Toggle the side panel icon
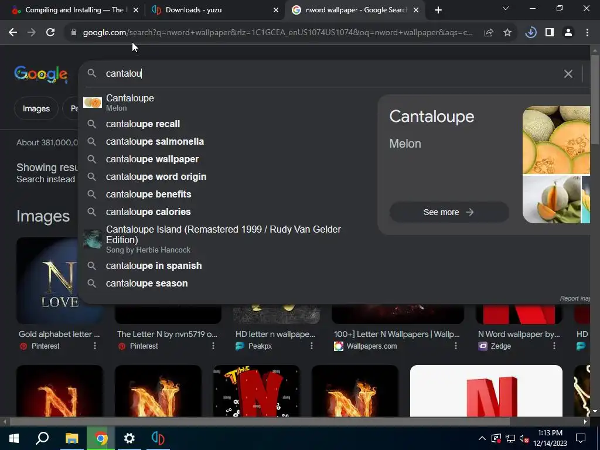The height and width of the screenshot is (450, 600). coord(550,33)
